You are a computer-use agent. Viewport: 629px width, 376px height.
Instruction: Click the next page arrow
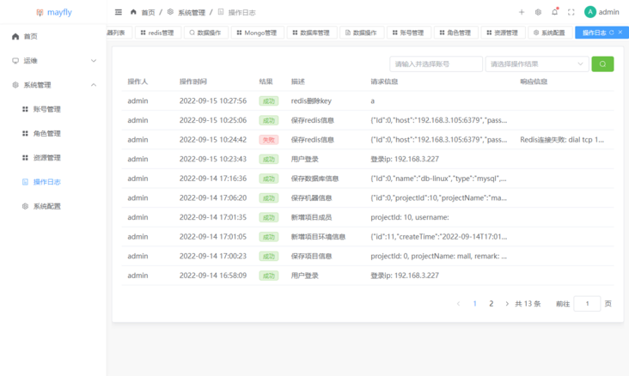tap(507, 304)
